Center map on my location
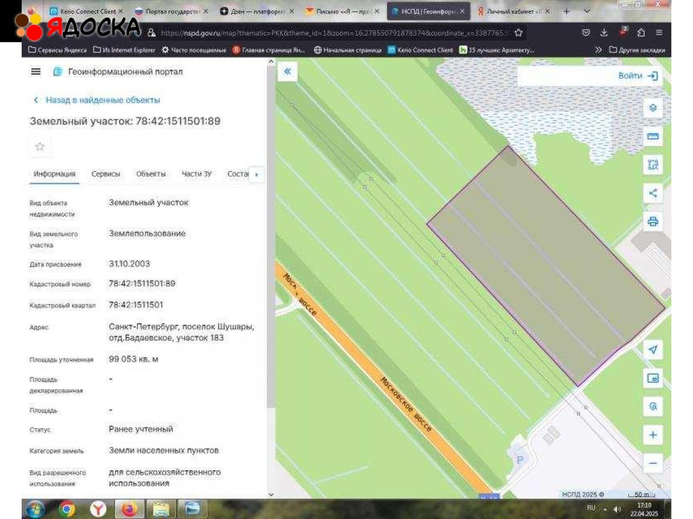Screen dimensions: 693x519 (x=653, y=349)
